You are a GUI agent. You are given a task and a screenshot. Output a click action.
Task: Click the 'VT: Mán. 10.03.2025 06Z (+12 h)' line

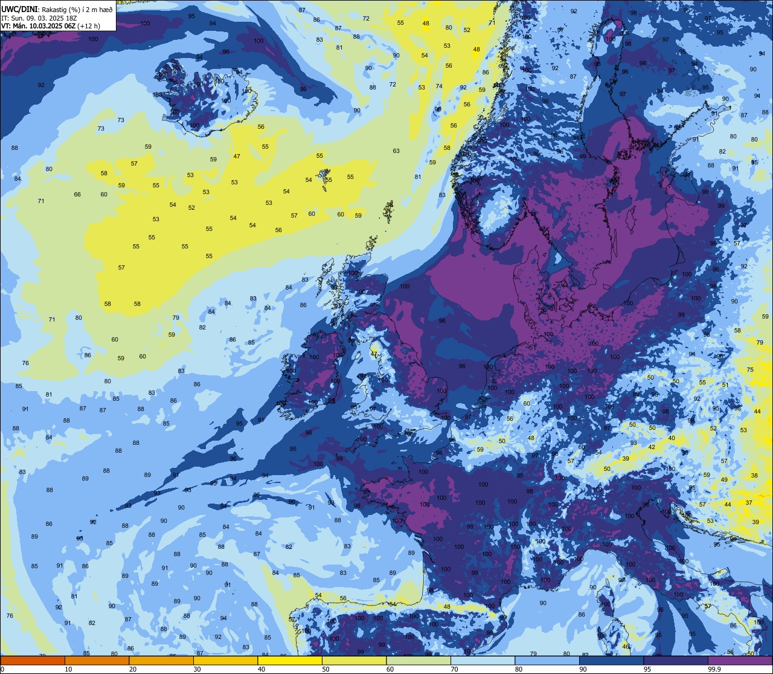pos(51,25)
